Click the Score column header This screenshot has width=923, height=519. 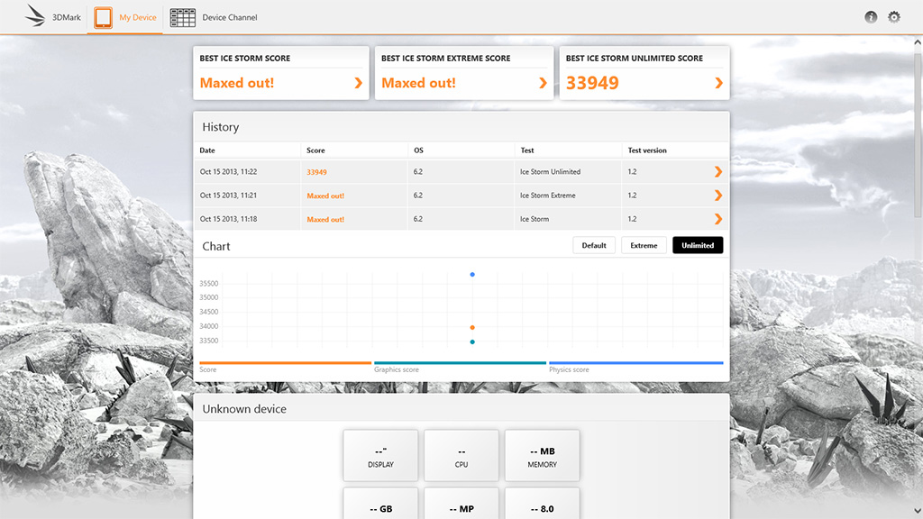315,150
